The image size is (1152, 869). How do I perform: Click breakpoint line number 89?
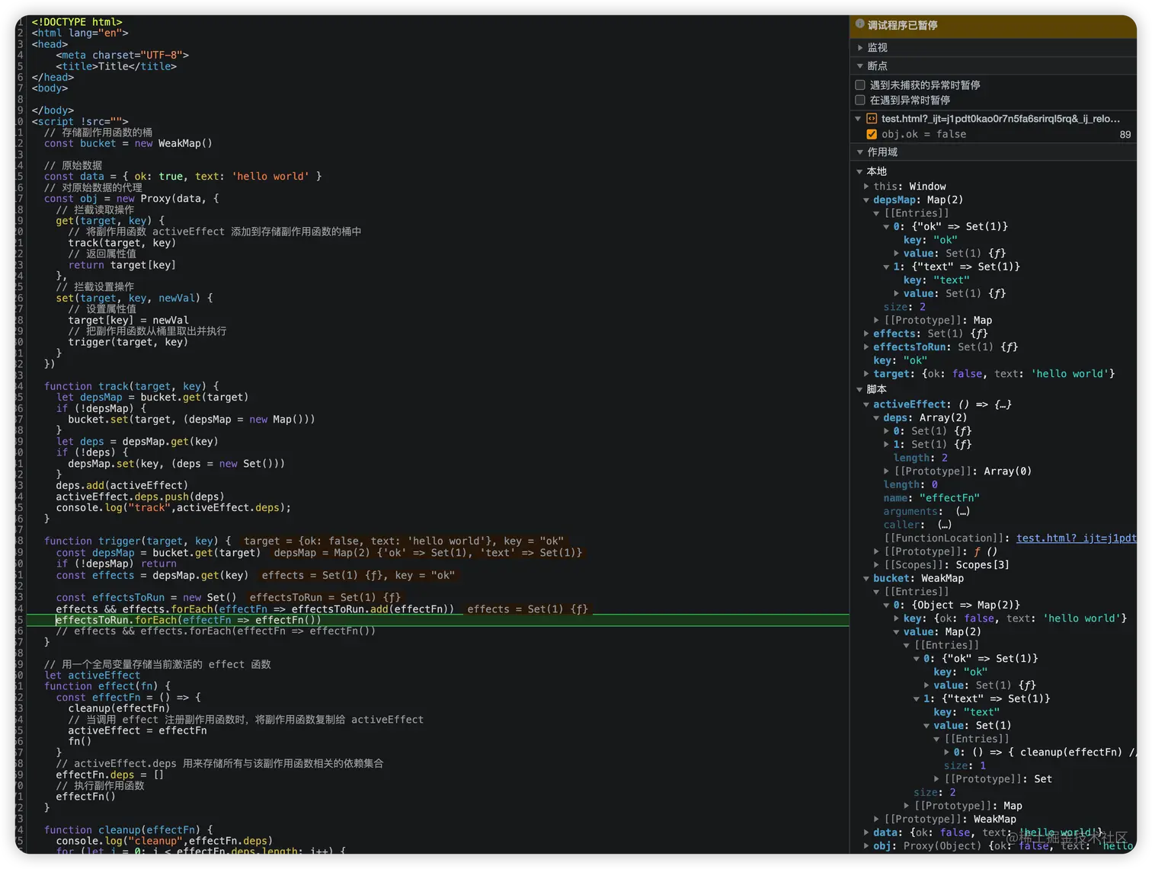[1125, 135]
